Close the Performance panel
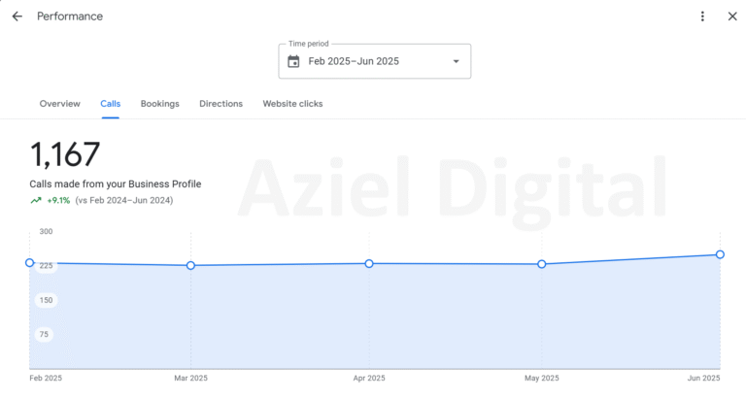Viewport: 746px width, 399px height. pyautogui.click(x=732, y=17)
